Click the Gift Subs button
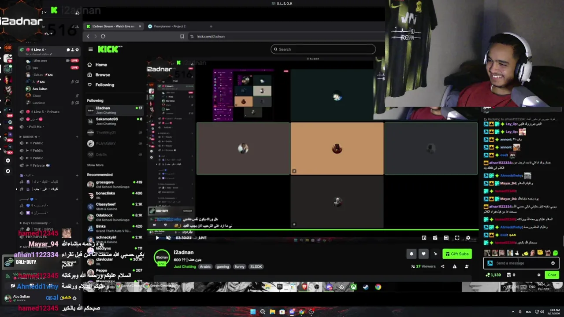 [457, 254]
